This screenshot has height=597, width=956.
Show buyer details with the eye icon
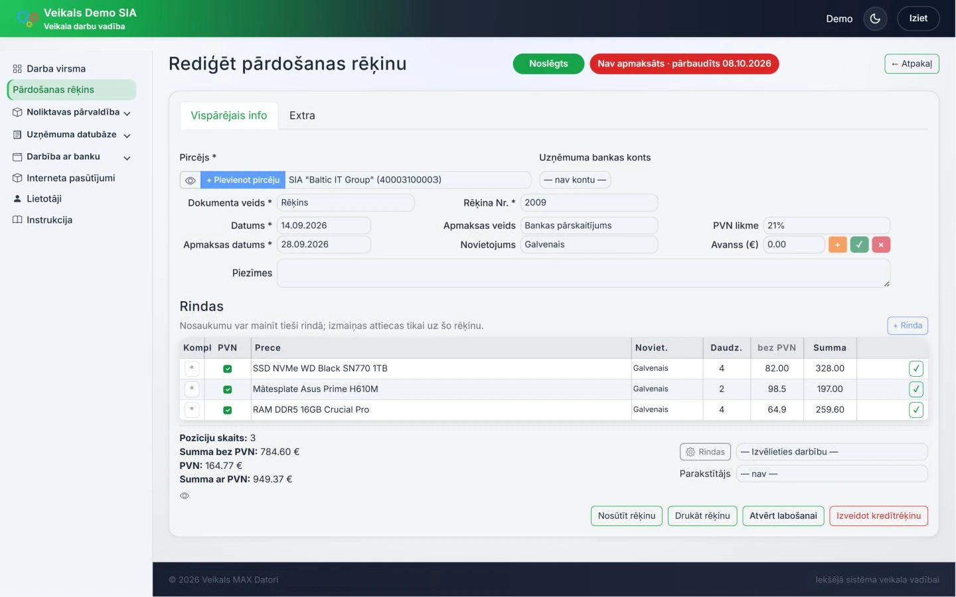(190, 180)
